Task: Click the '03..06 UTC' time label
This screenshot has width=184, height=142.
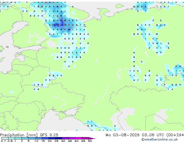Action: (x=153, y=135)
